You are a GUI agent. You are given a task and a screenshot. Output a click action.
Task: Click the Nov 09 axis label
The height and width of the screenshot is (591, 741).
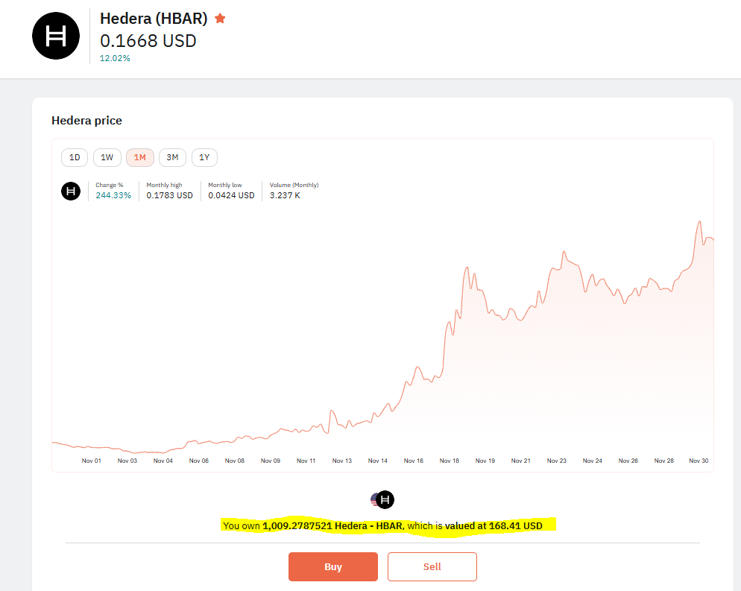click(271, 461)
